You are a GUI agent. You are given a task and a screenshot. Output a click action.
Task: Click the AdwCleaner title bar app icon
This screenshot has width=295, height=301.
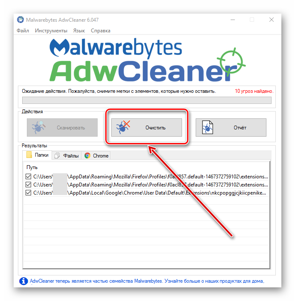(20, 20)
